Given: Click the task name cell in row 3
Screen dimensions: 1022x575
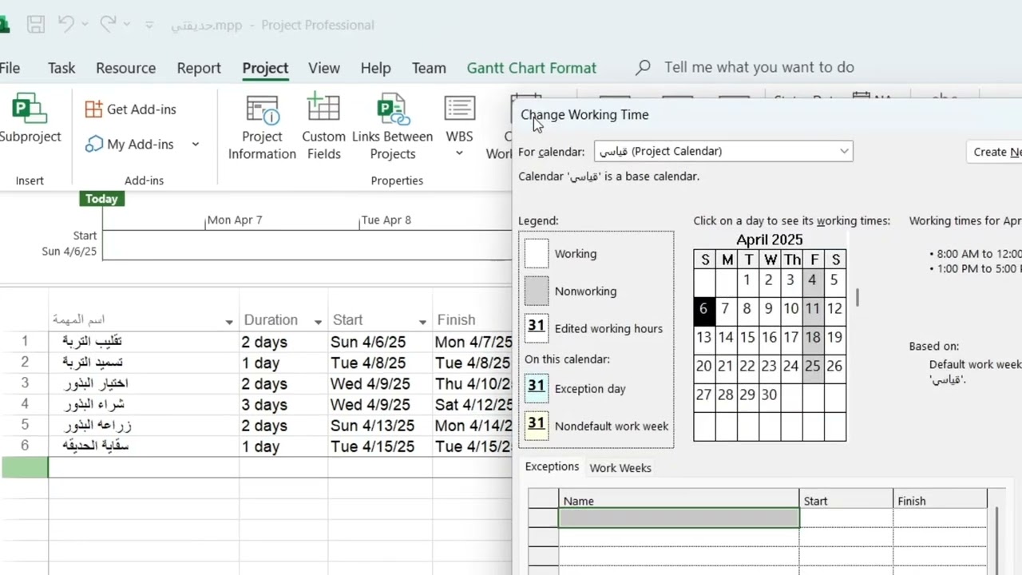Looking at the screenshot, I should [144, 383].
